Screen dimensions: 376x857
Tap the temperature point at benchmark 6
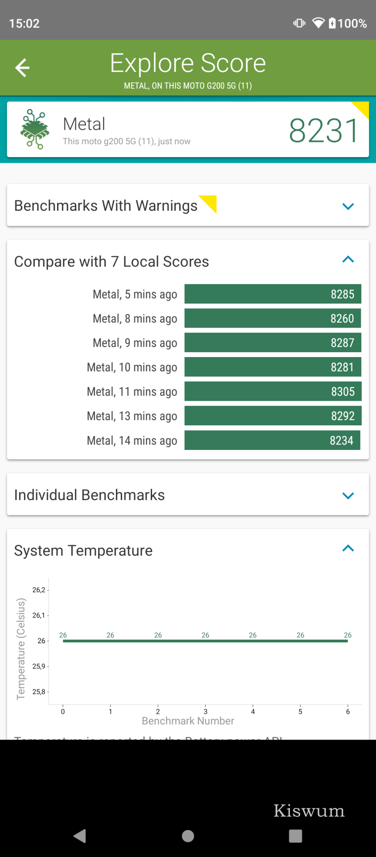pos(347,641)
